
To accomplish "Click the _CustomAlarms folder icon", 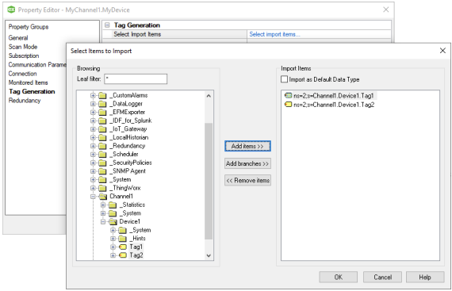I will 102,96.
